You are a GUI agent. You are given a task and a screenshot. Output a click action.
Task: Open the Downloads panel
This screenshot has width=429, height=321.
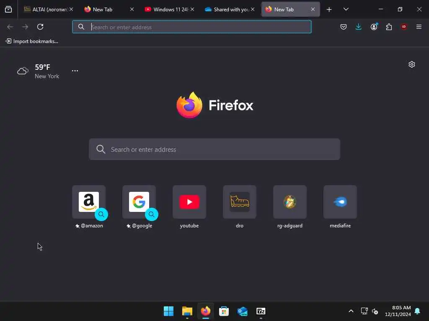point(359,27)
